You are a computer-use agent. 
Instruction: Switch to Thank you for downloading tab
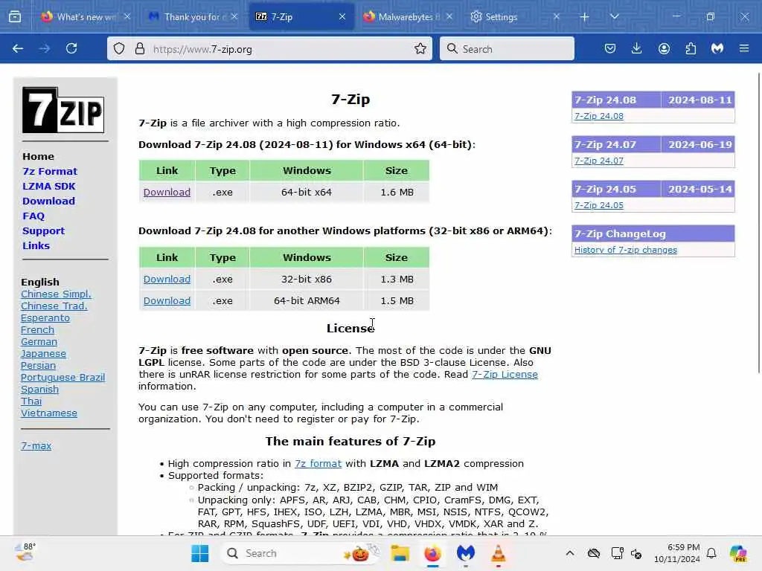[193, 17]
